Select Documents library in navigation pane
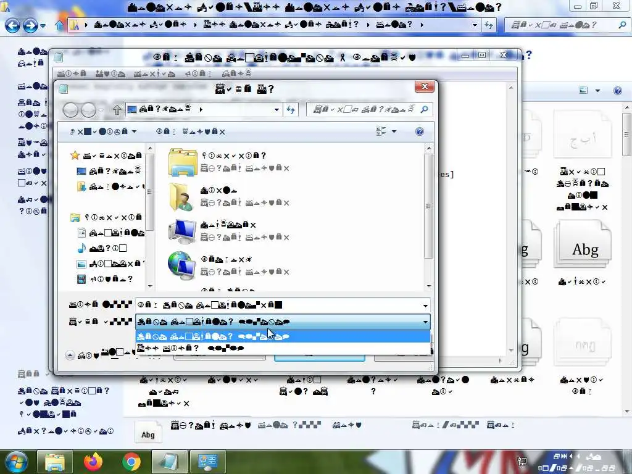 110,233
